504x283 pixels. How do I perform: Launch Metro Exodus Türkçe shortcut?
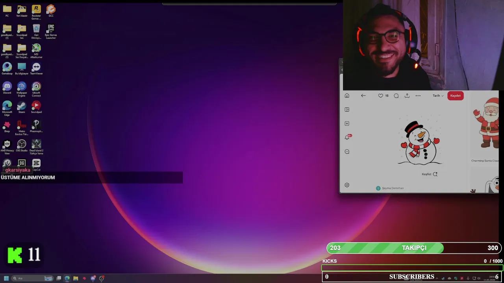[22, 127]
